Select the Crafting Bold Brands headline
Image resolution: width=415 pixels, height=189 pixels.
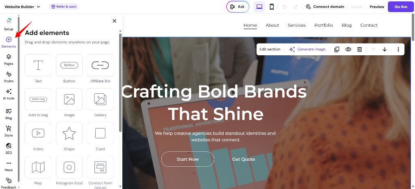(215, 103)
